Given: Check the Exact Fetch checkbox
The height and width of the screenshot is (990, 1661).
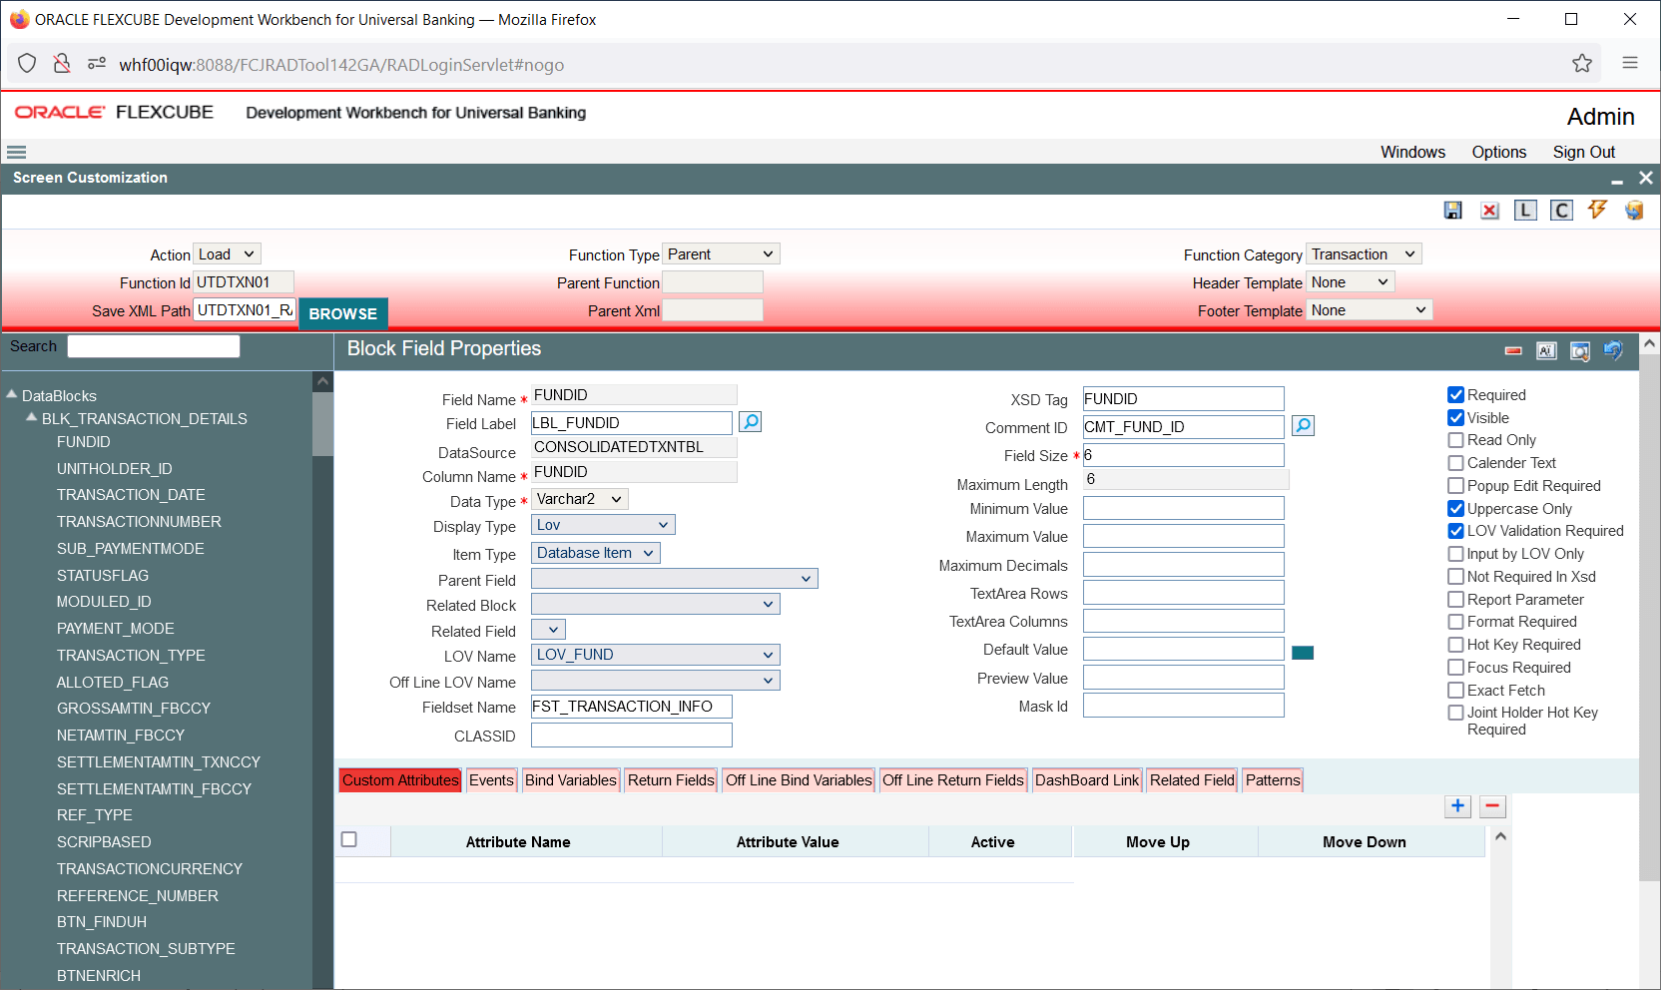Looking at the screenshot, I should click(x=1456, y=691).
